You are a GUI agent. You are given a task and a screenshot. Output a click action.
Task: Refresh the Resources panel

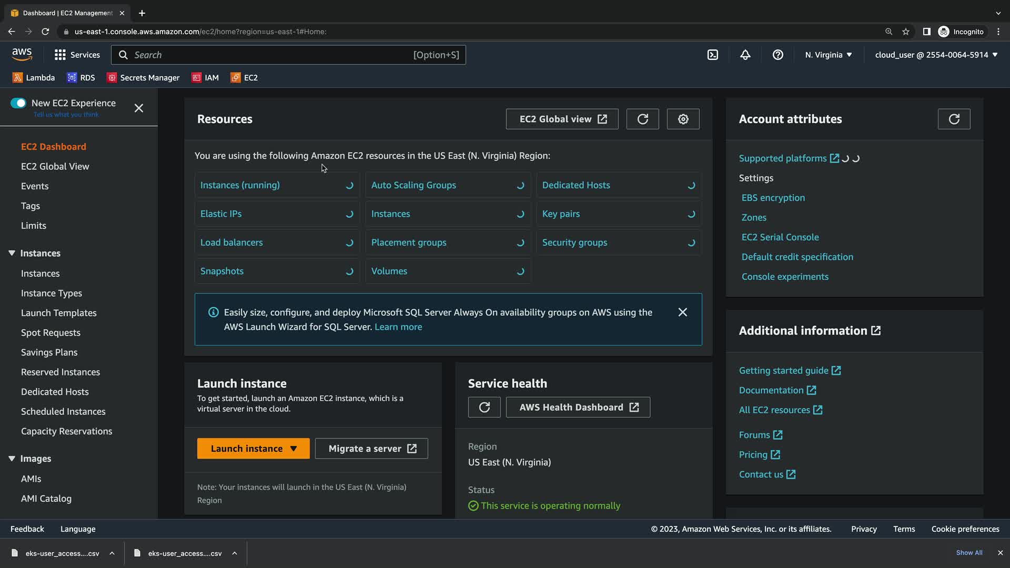tap(642, 119)
